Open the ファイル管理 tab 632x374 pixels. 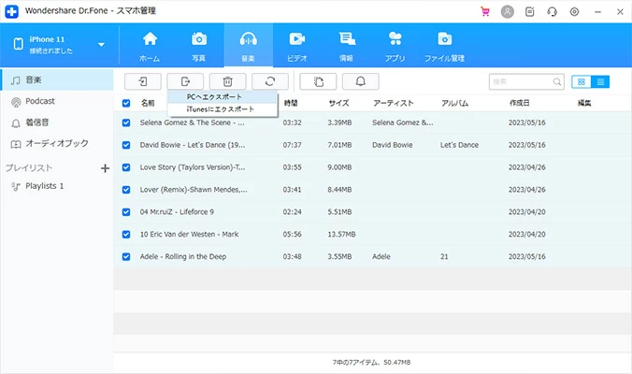[x=444, y=47]
